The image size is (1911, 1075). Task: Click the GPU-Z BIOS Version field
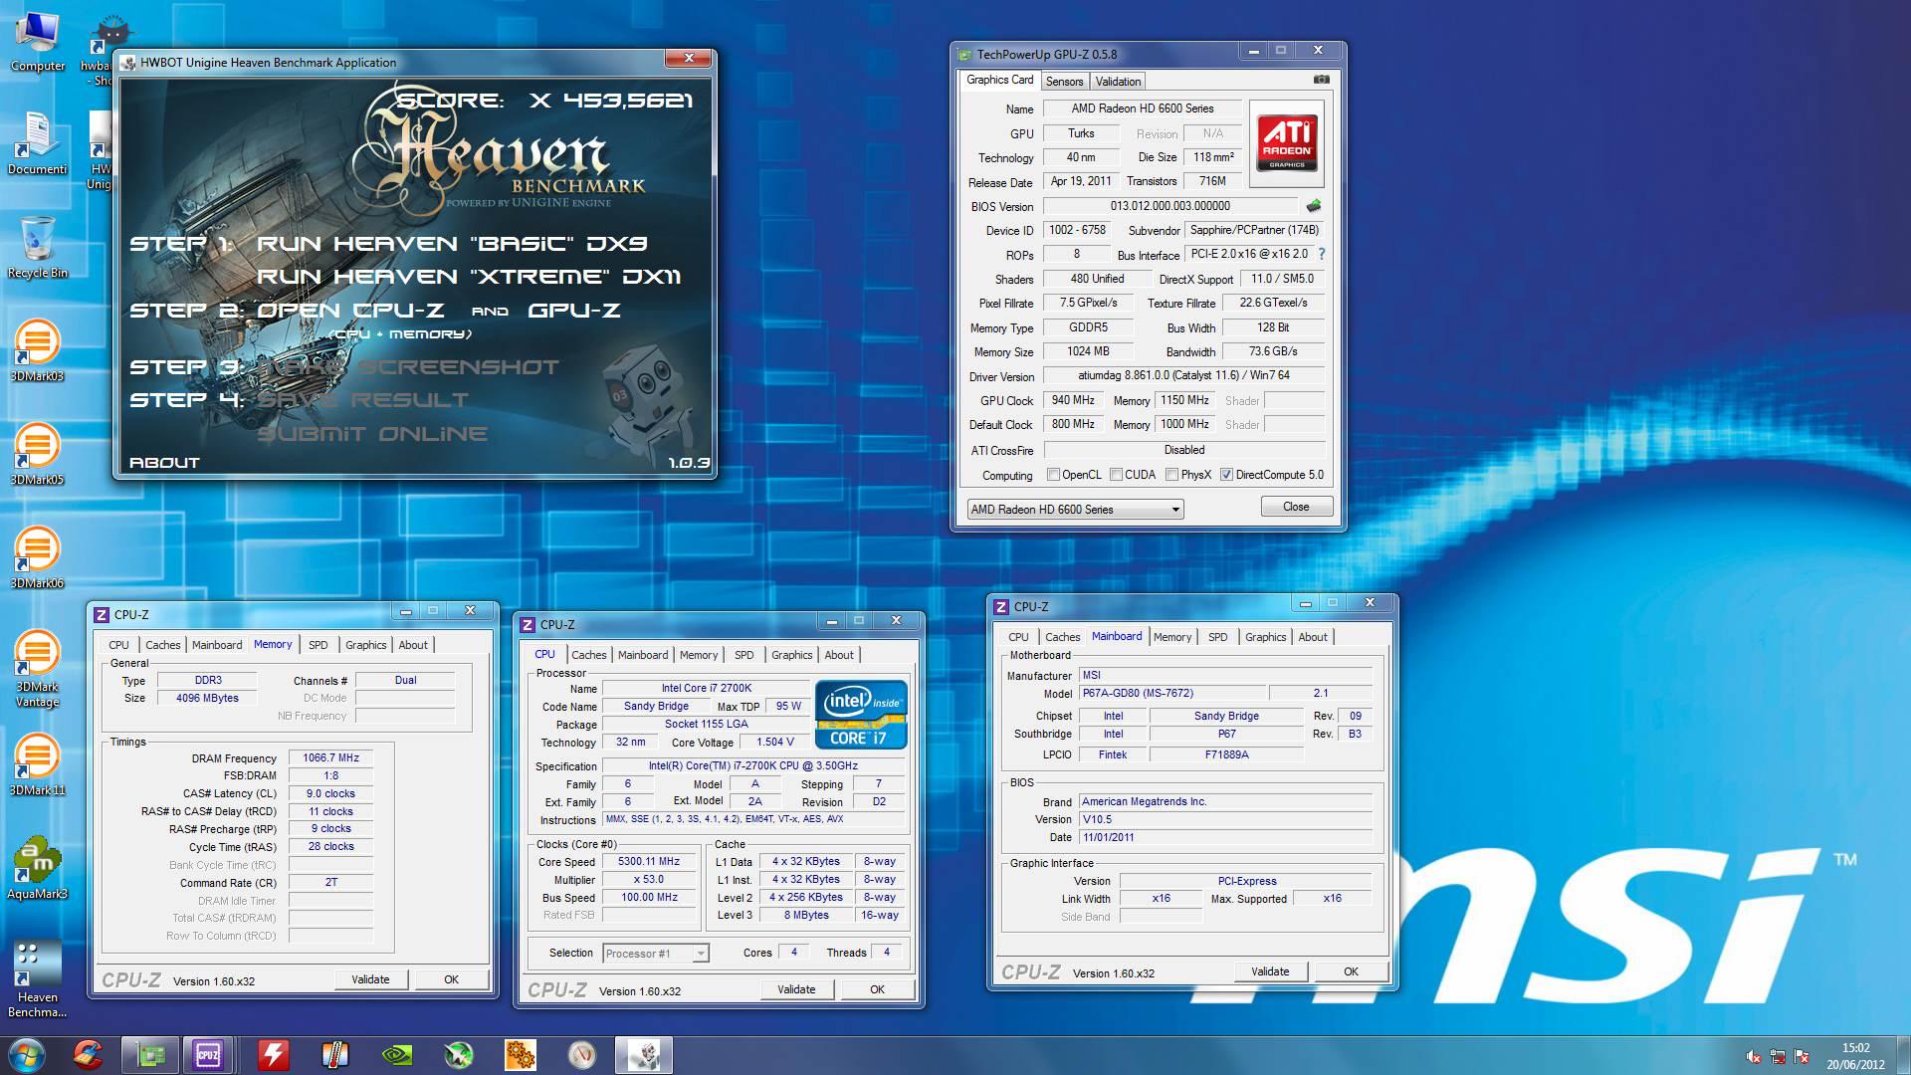[x=1170, y=206]
